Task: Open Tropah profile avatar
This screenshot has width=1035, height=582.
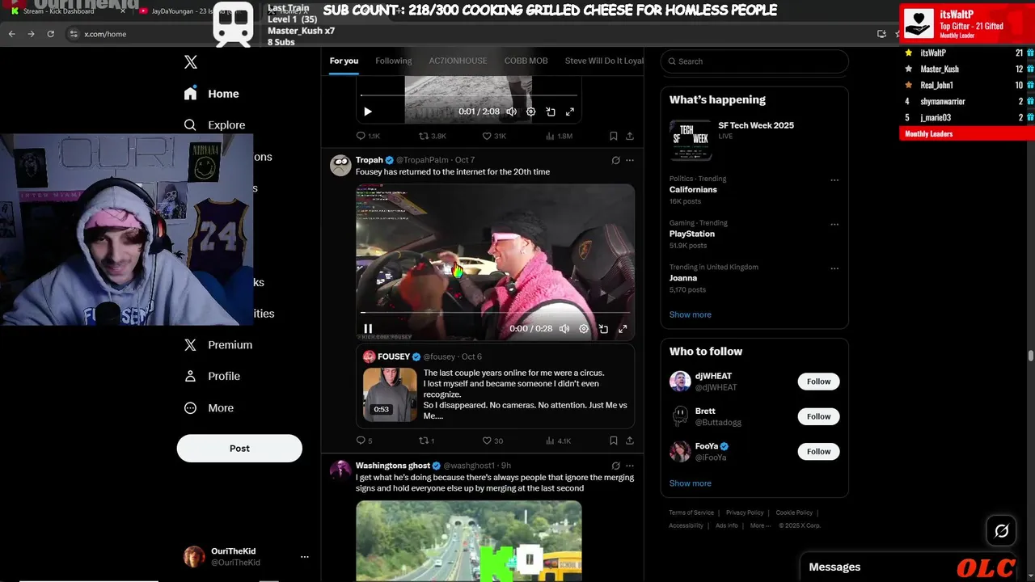Action: (340, 165)
